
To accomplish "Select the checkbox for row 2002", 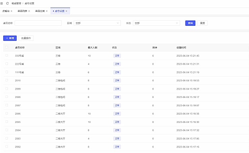I will tap(7, 147).
